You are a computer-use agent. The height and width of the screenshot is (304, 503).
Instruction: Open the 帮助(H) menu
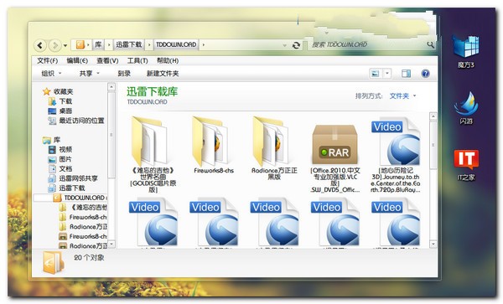[168, 60]
